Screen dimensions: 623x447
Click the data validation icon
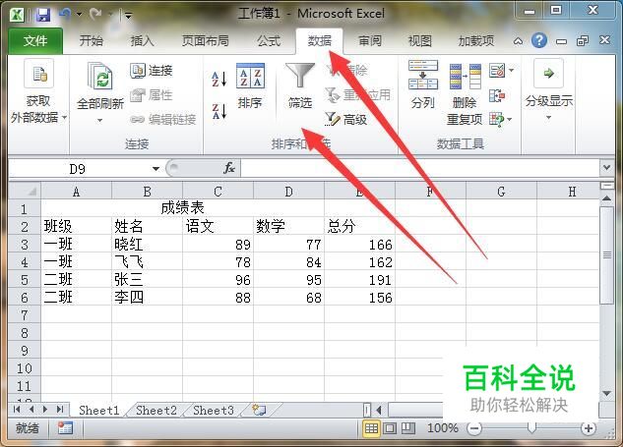click(x=497, y=71)
